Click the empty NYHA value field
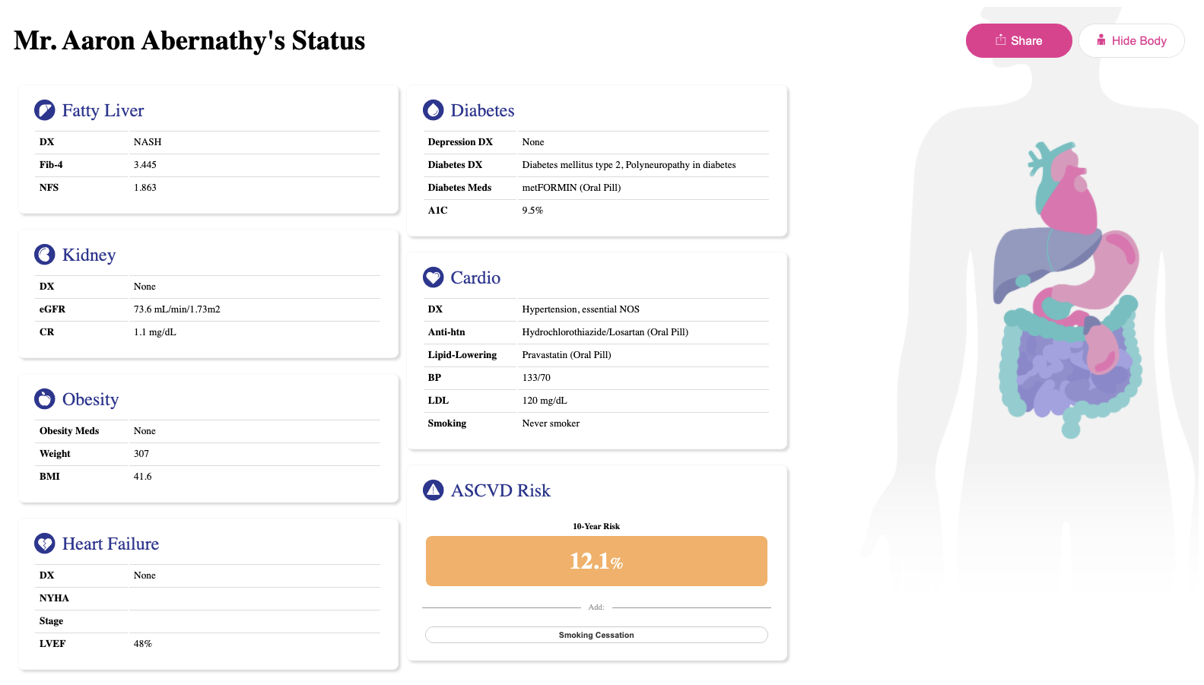The image size is (1204, 685). point(255,598)
